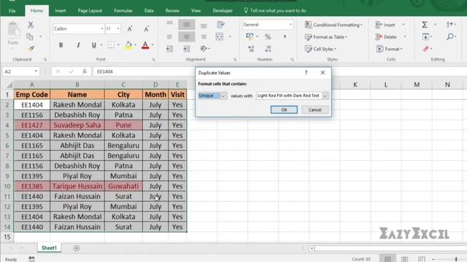467x262 pixels.
Task: Click the Wrap Text icon
Action: [x=220, y=25]
